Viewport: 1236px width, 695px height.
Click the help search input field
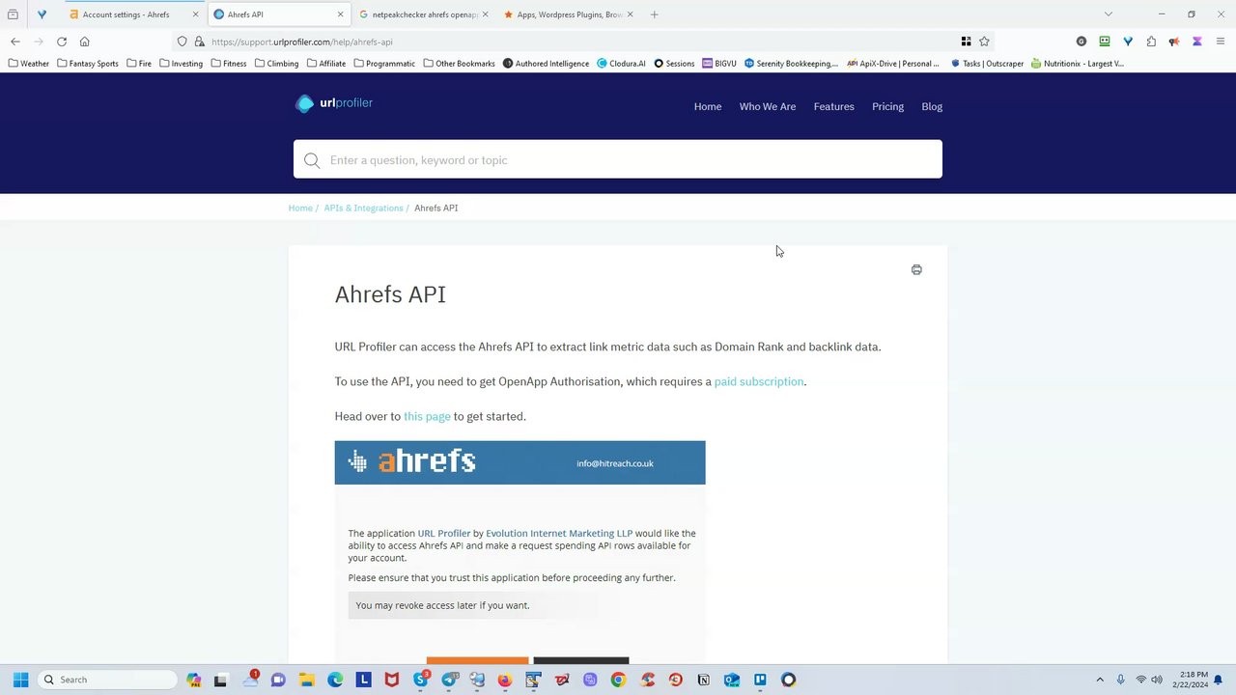[618, 159]
